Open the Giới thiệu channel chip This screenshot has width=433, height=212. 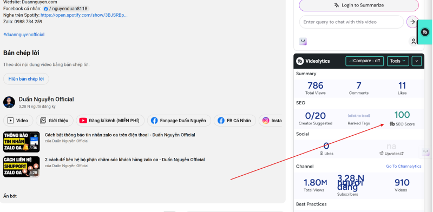point(55,121)
